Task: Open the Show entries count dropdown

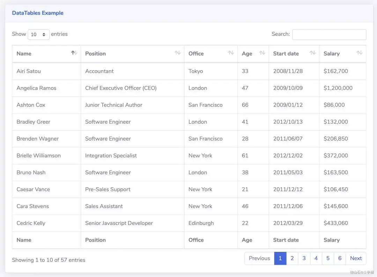Action: 38,35
